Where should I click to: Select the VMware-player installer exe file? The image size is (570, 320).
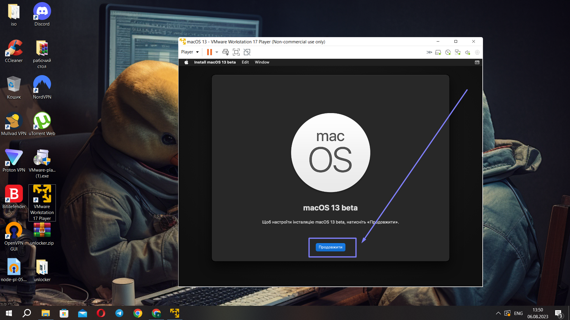pyautogui.click(x=42, y=164)
